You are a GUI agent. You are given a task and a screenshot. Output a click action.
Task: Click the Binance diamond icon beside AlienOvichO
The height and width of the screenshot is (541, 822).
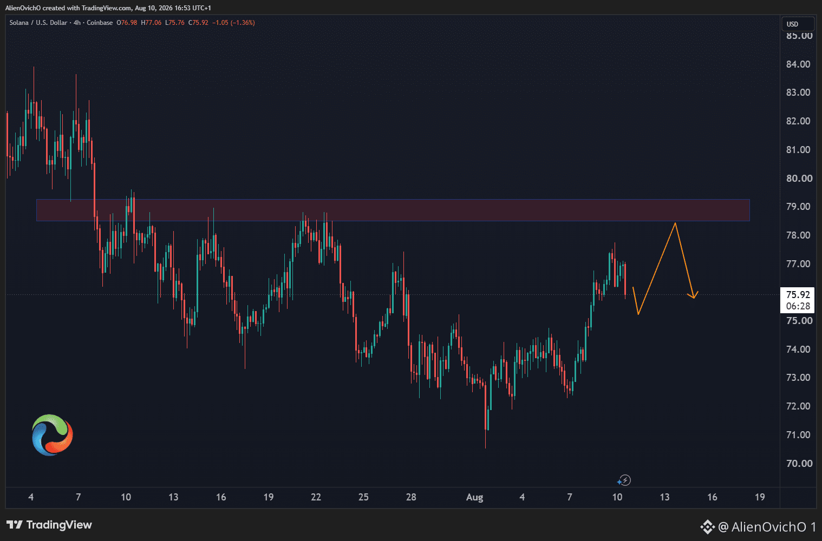pyautogui.click(x=707, y=526)
